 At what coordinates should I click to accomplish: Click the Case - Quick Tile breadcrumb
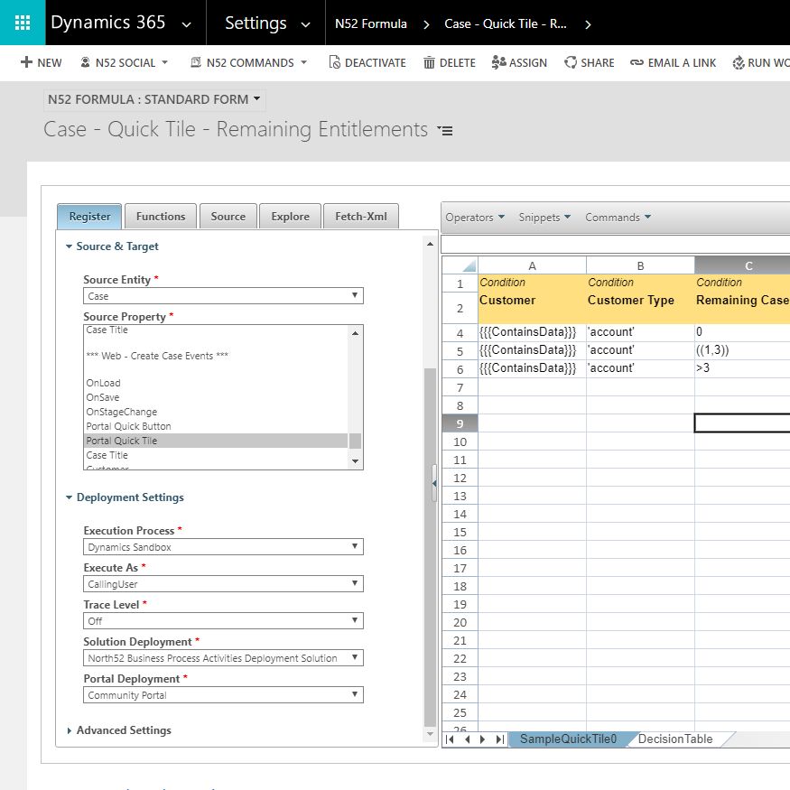(506, 23)
